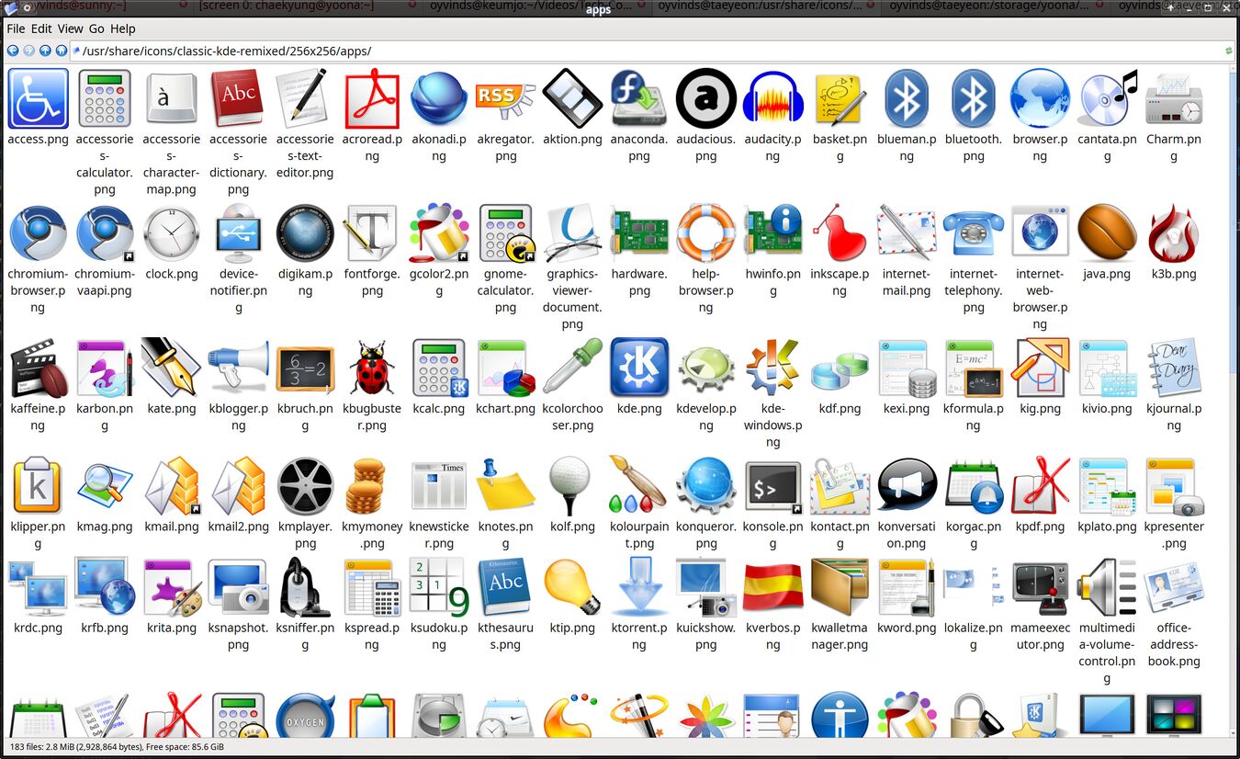The height and width of the screenshot is (759, 1240).
Task: Select the klipper.png clipboard icon
Action: [x=38, y=486]
